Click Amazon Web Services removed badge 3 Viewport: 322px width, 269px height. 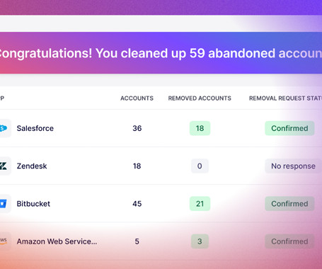pyautogui.click(x=200, y=241)
